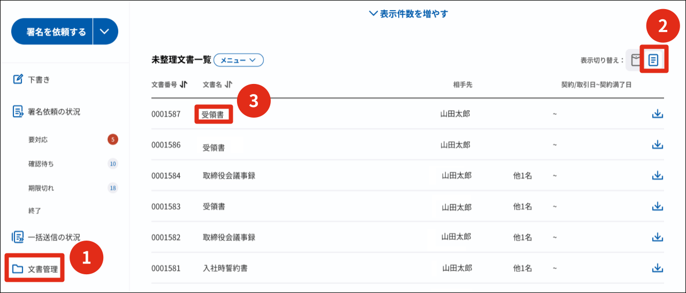Click download icon for 入社時誓約書 row
Image resolution: width=686 pixels, height=293 pixels.
click(x=658, y=268)
